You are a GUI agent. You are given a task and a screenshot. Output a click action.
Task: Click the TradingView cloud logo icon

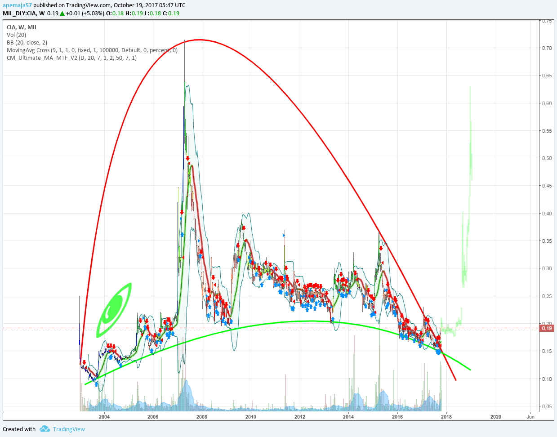pos(45,428)
